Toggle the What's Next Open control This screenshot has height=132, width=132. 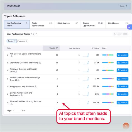click(123, 6)
